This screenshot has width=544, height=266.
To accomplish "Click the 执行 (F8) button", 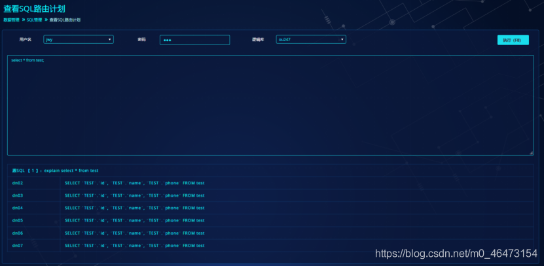I will [x=513, y=40].
